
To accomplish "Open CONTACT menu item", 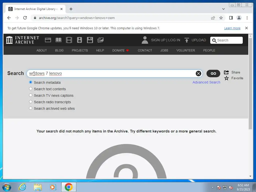I will click(145, 50).
